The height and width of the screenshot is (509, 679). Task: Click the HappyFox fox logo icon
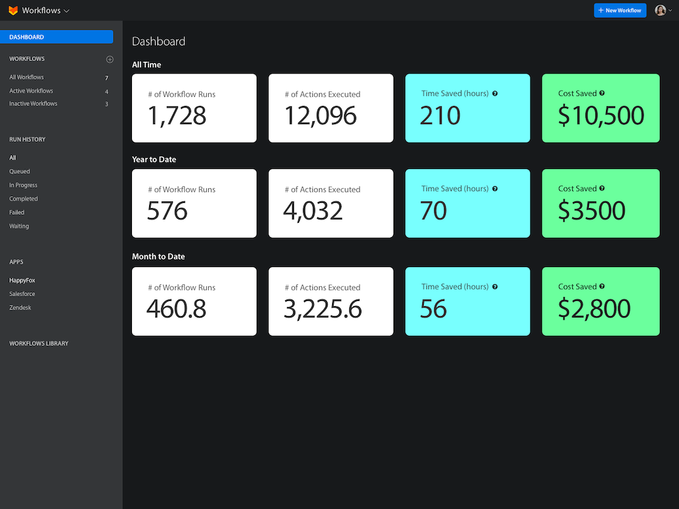pos(13,11)
